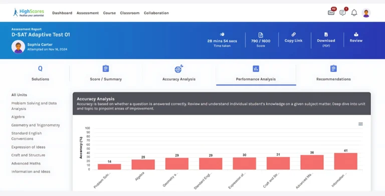
Task: Click Sophia Carter's profile picture
Action: coord(18,46)
